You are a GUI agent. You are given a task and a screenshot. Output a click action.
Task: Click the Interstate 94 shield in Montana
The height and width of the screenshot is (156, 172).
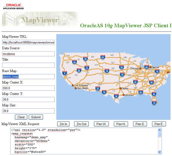[x=103, y=57]
